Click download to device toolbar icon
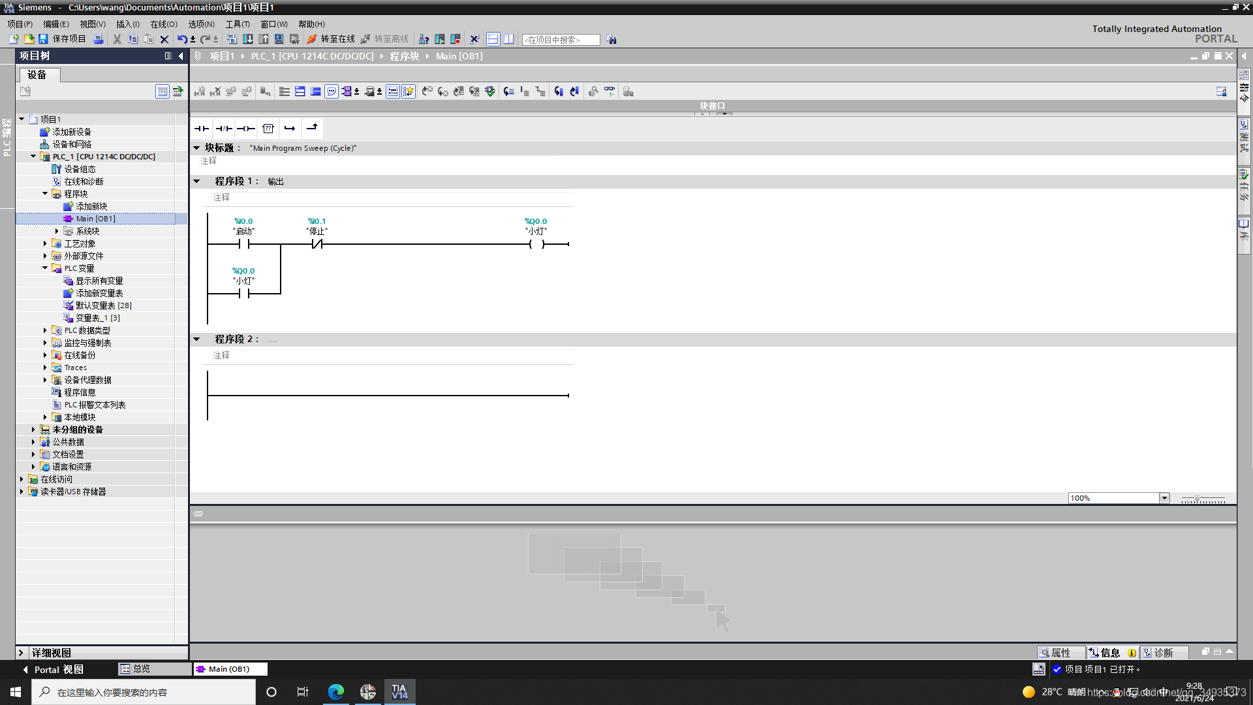Viewport: 1253px width, 705px height. 248,39
